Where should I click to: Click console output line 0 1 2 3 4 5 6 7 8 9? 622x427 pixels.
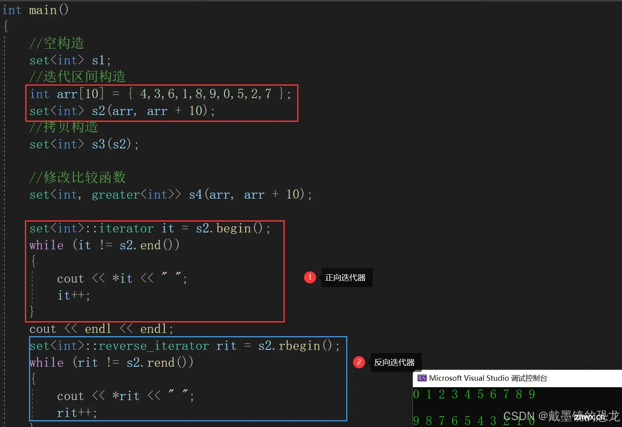pyautogui.click(x=474, y=394)
